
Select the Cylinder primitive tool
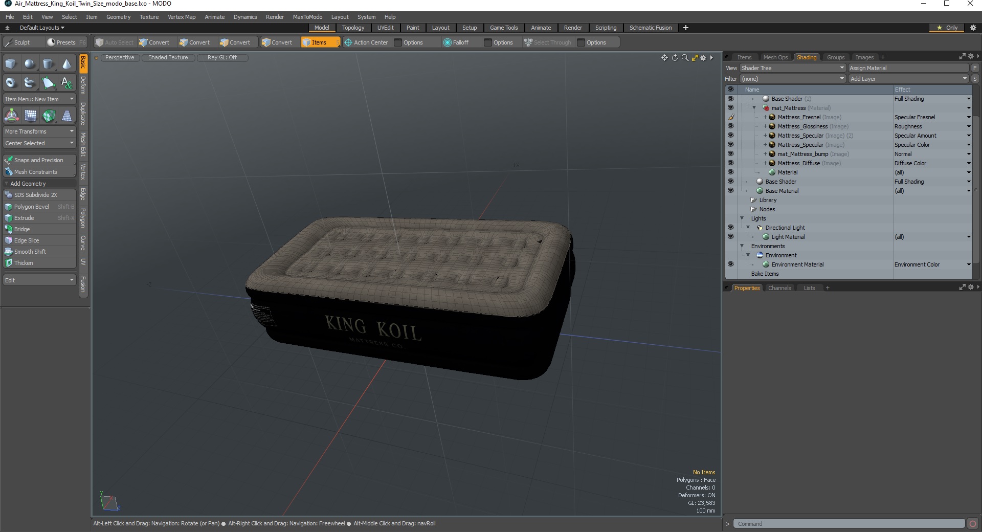(48, 64)
